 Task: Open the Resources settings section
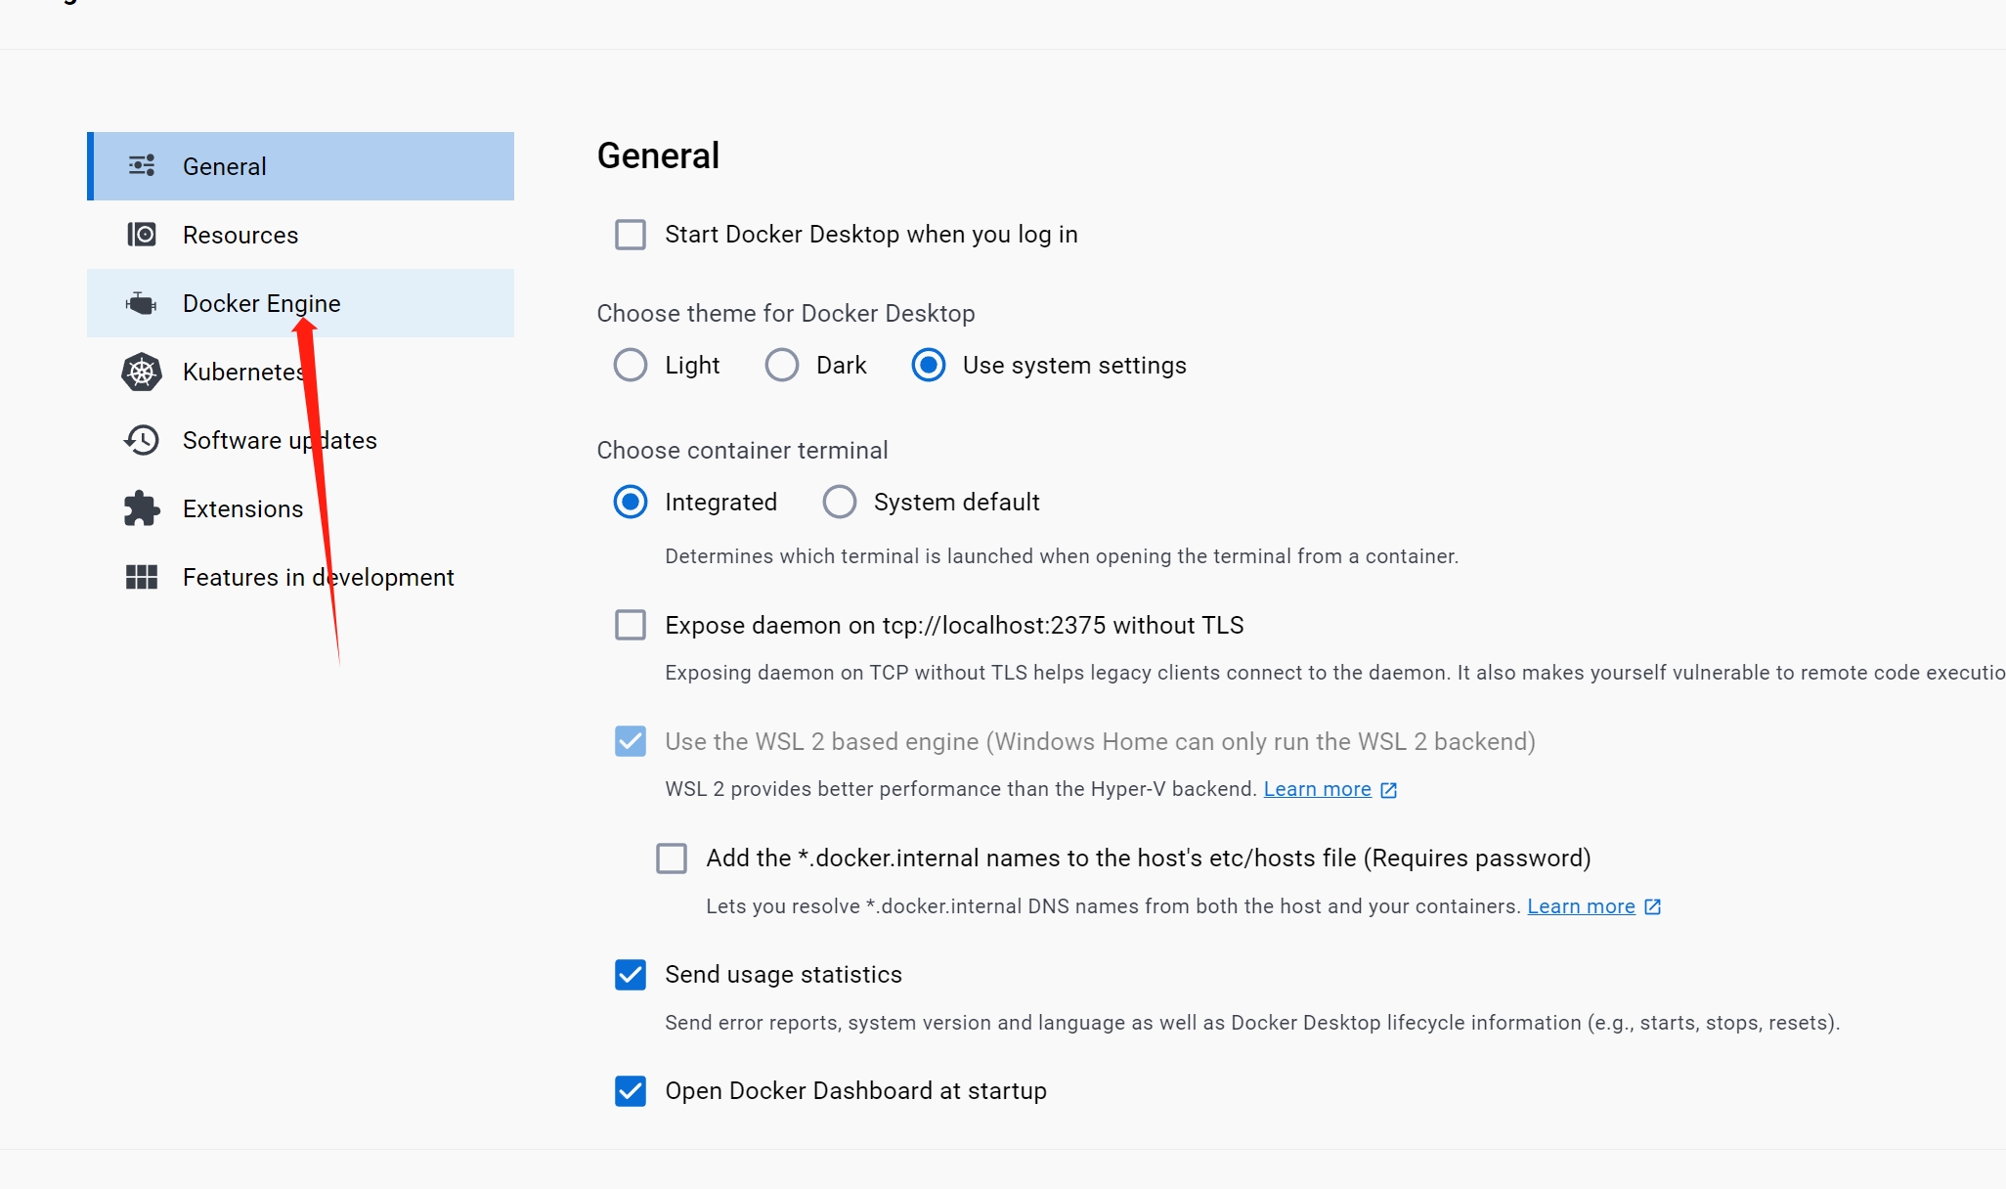pyautogui.click(x=300, y=235)
